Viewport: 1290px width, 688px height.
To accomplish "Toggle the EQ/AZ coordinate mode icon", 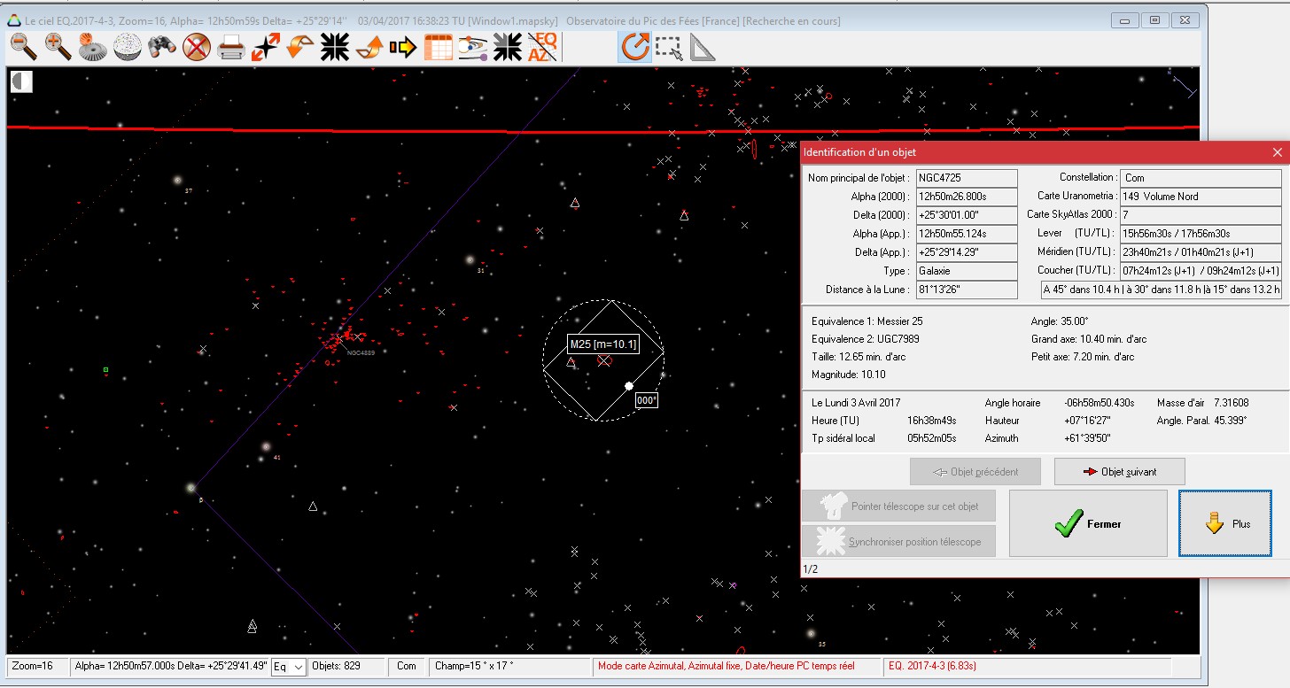I will point(542,47).
